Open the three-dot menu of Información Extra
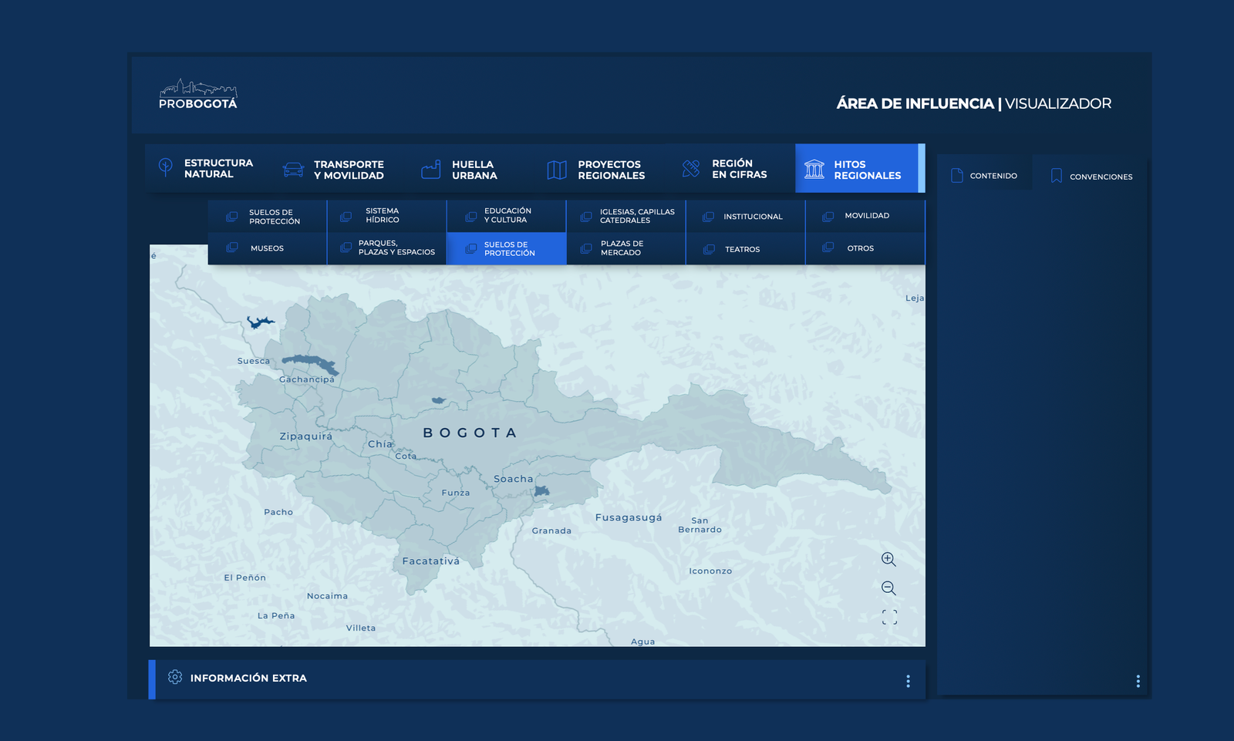 click(x=908, y=681)
